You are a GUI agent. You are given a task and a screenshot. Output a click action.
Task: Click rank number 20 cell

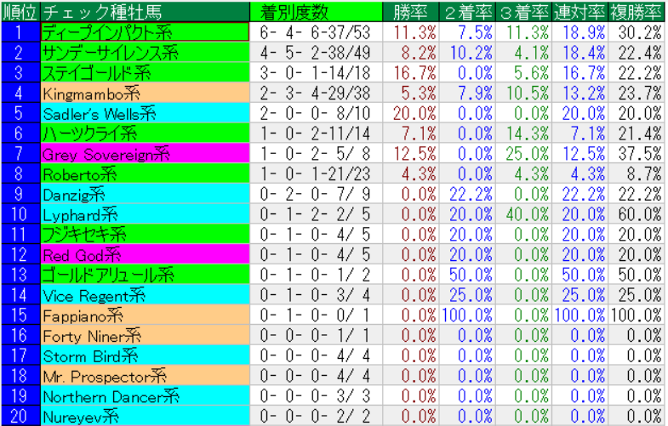(x=20, y=416)
